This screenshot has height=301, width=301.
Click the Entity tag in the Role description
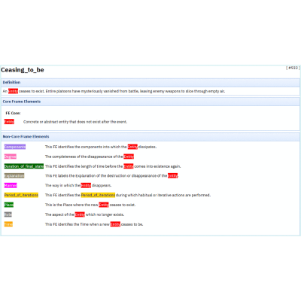pyautogui.click(x=80, y=214)
